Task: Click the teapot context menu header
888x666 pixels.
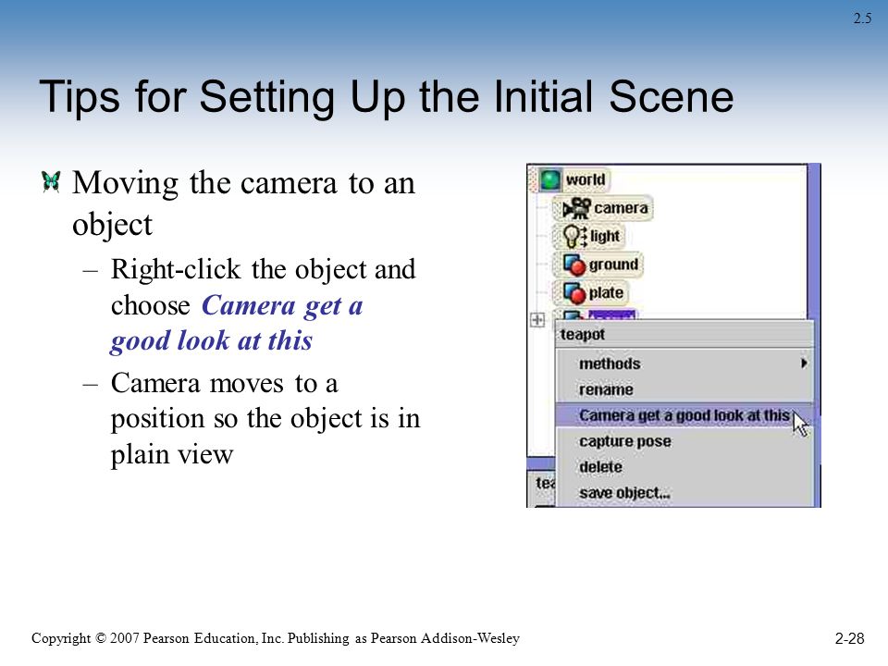Action: point(684,335)
